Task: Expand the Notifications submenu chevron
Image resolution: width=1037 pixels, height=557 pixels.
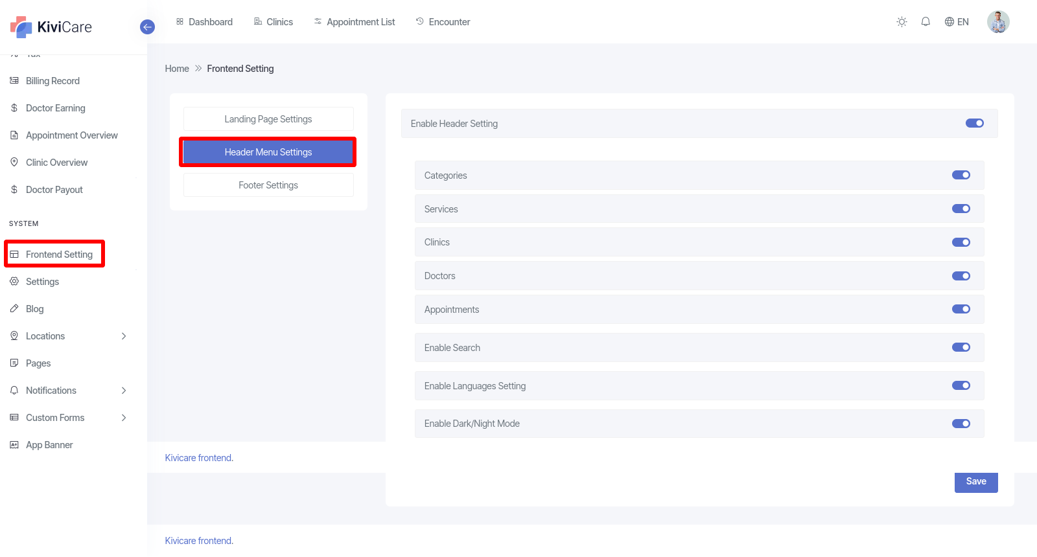Action: click(x=124, y=391)
